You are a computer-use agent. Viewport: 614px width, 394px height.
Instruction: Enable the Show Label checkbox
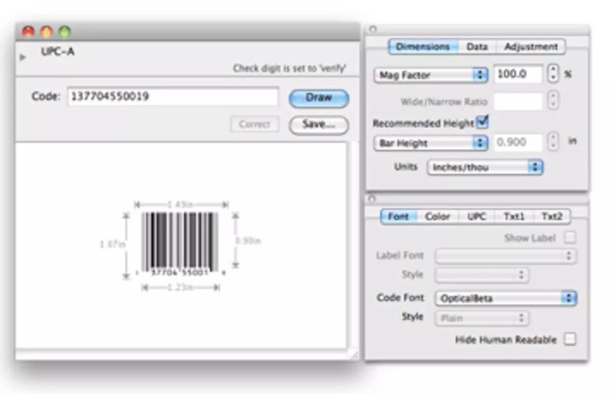click(x=570, y=238)
